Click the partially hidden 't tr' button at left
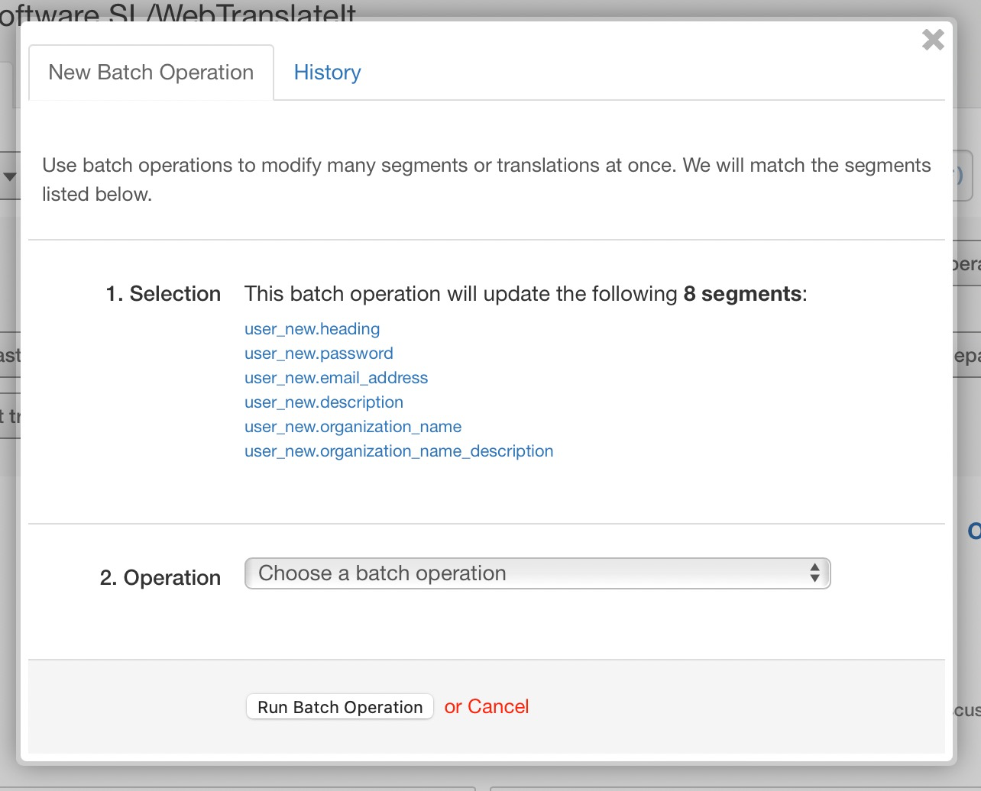Viewport: 981px width, 791px height. pos(9,417)
